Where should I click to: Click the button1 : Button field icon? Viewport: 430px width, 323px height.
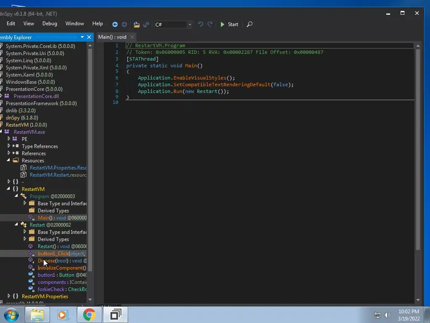[x=31, y=275]
